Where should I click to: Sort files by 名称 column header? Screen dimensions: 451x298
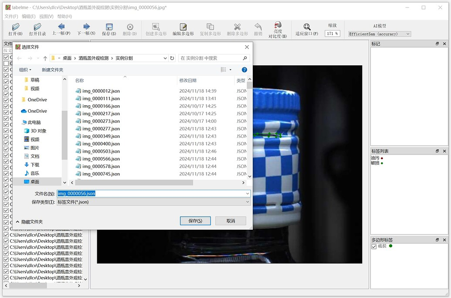point(79,80)
